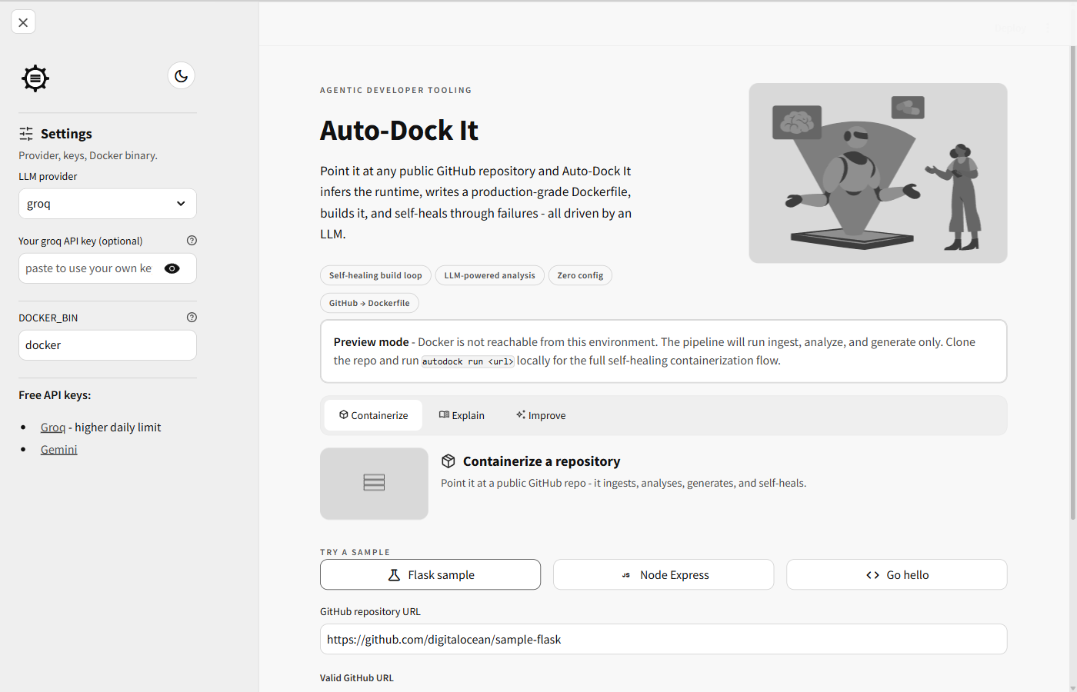
Task: Open the Groq free API key link
Action: (53, 428)
